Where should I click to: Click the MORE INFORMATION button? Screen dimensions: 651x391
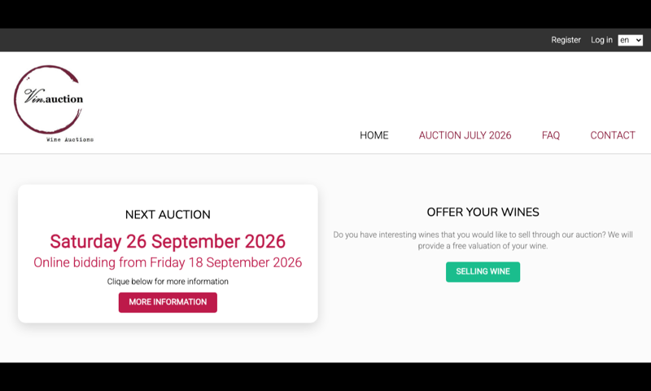point(168,302)
